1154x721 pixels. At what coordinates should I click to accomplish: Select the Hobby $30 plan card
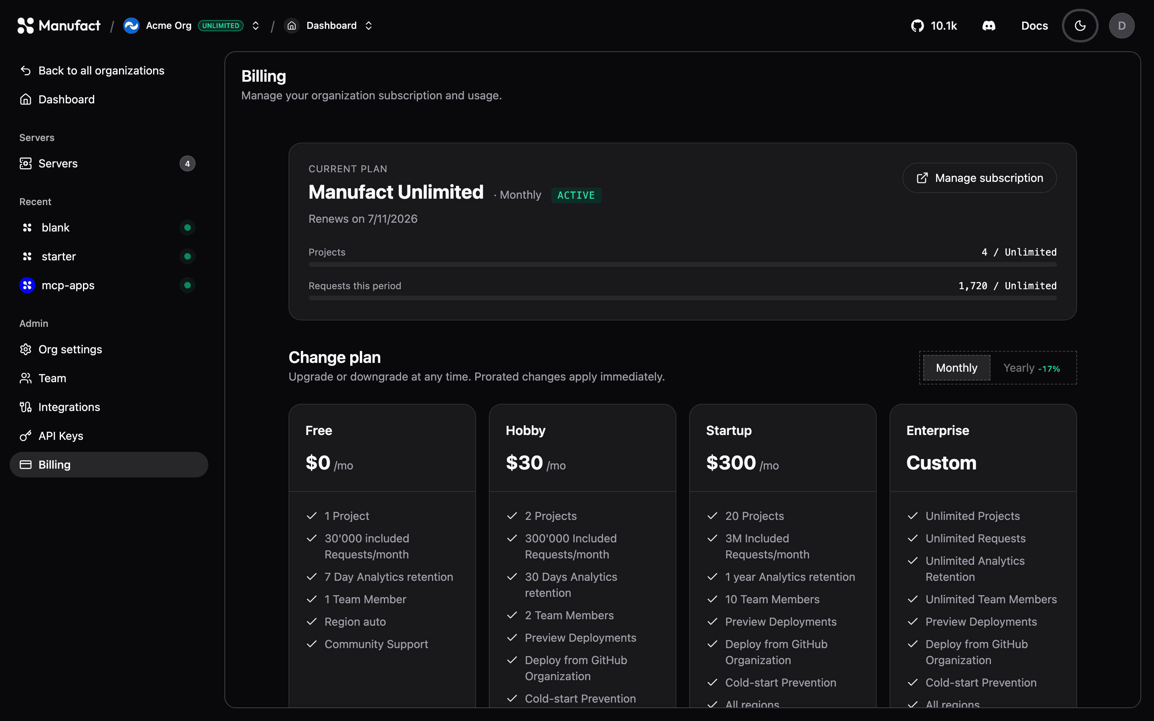click(582, 556)
